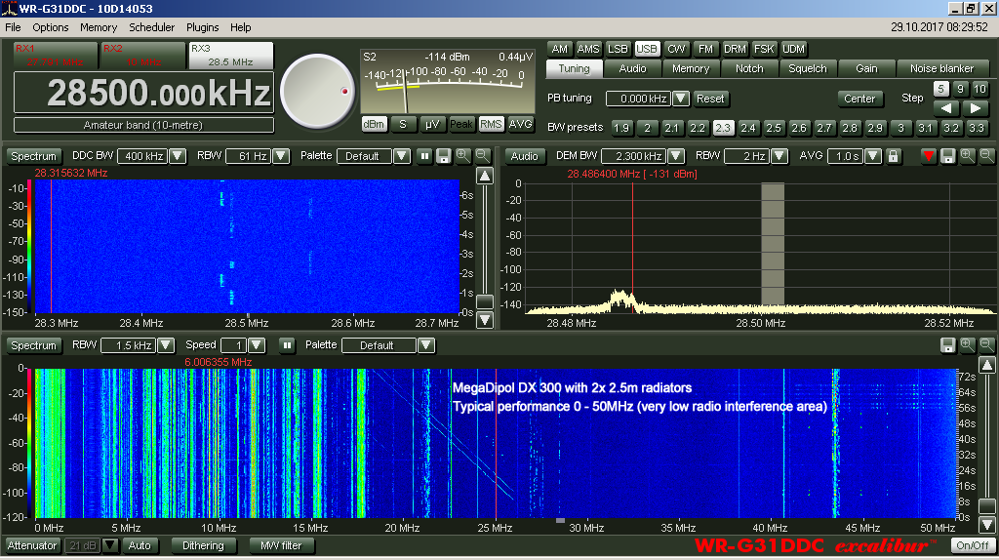This screenshot has height=560, width=999.
Task: Click the Auto attenuator button
Action: click(140, 545)
